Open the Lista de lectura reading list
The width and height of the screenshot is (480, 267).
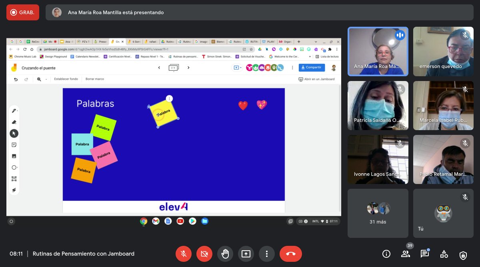coord(328,57)
